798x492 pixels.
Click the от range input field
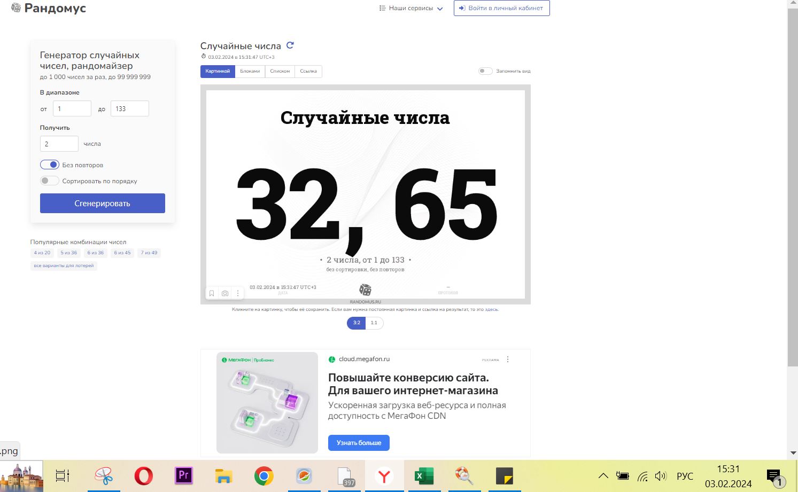(72, 108)
